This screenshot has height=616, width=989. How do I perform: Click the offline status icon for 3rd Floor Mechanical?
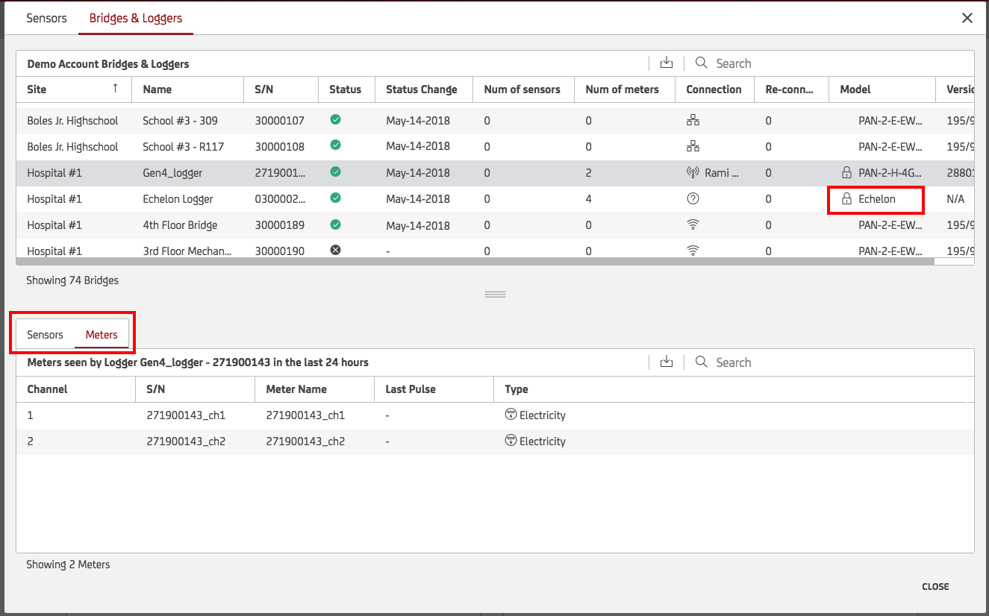335,250
